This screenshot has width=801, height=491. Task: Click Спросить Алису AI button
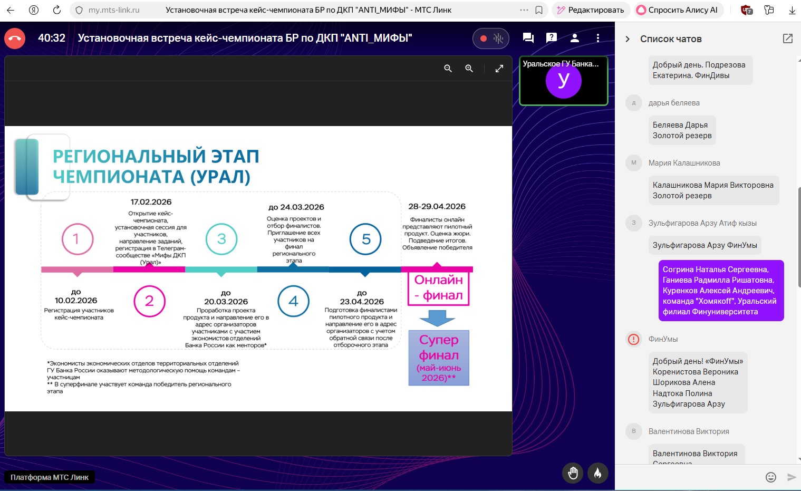coord(678,9)
